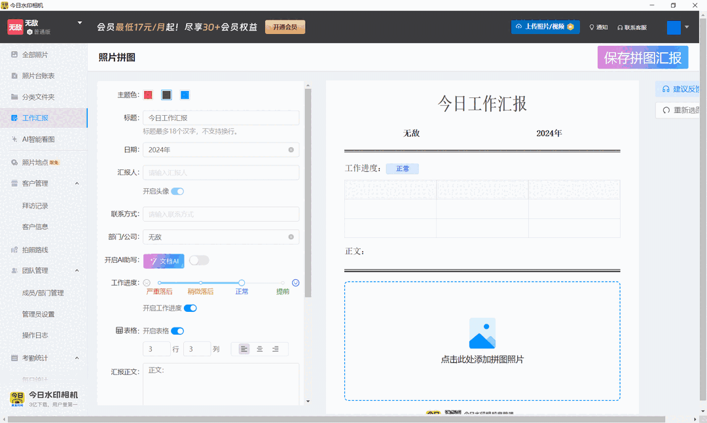This screenshot has width=707, height=423.
Task: Clear the date field with the X icon
Action: tap(291, 150)
